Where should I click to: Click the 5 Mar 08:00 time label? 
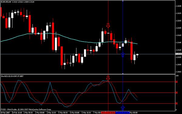pyautogui.click(x=63, y=112)
